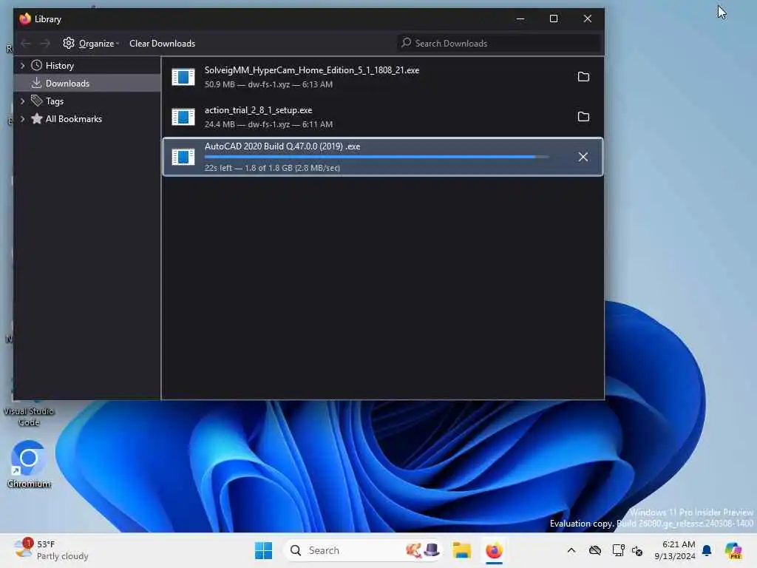The height and width of the screenshot is (568, 757).
Task: Close the Library window
Action: coord(587,18)
